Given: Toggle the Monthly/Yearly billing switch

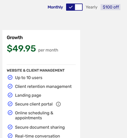Looking at the screenshot, I should pos(74,7).
